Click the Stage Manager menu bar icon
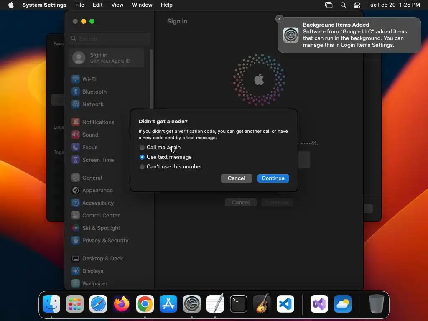The image size is (428, 321). 329,5
